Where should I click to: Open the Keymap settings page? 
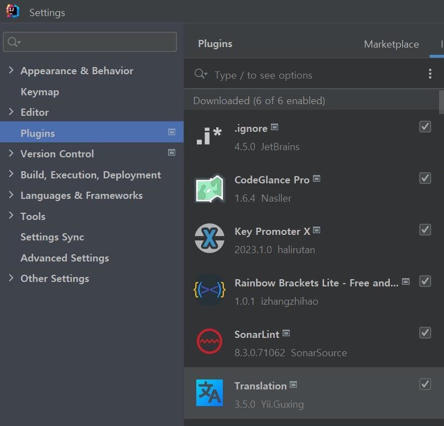40,92
